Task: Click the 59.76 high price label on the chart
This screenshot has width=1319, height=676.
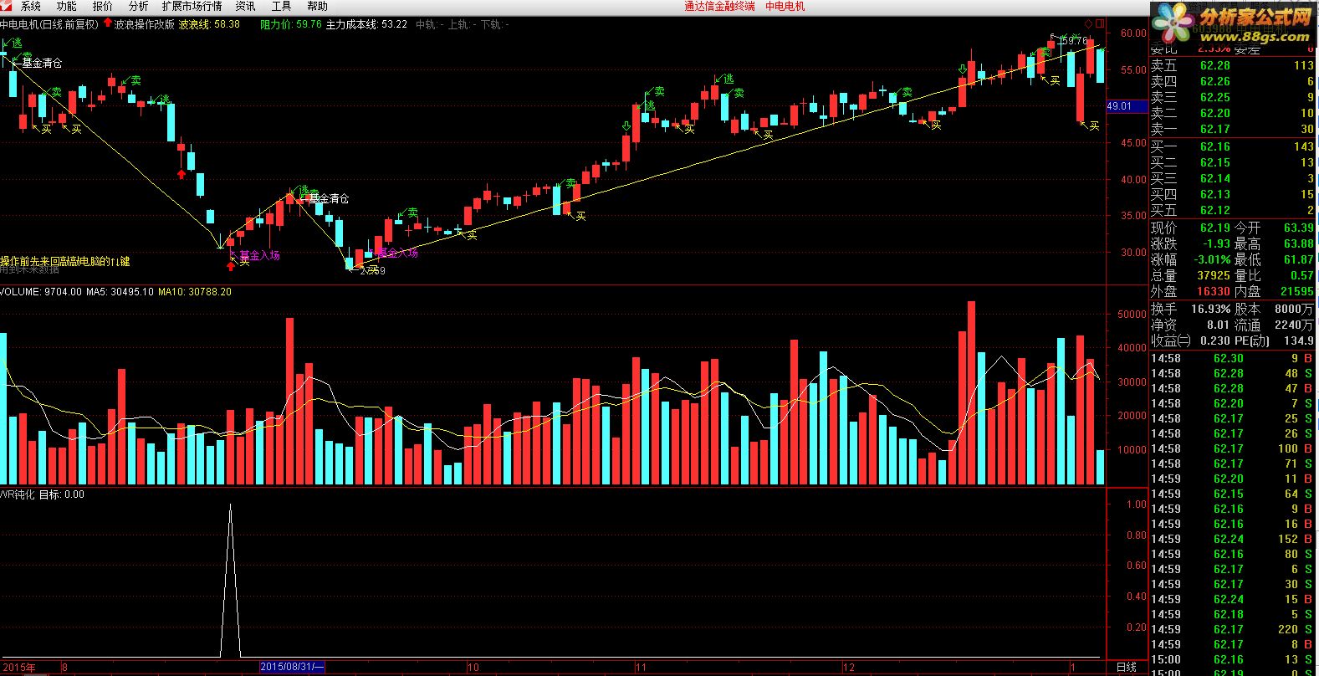Action: tap(1073, 40)
